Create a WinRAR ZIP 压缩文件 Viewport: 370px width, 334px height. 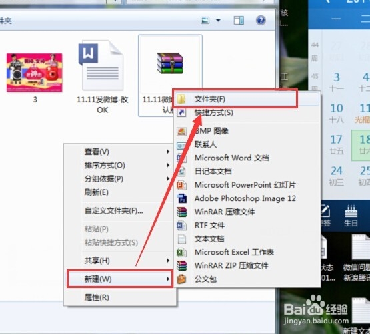(x=247, y=265)
